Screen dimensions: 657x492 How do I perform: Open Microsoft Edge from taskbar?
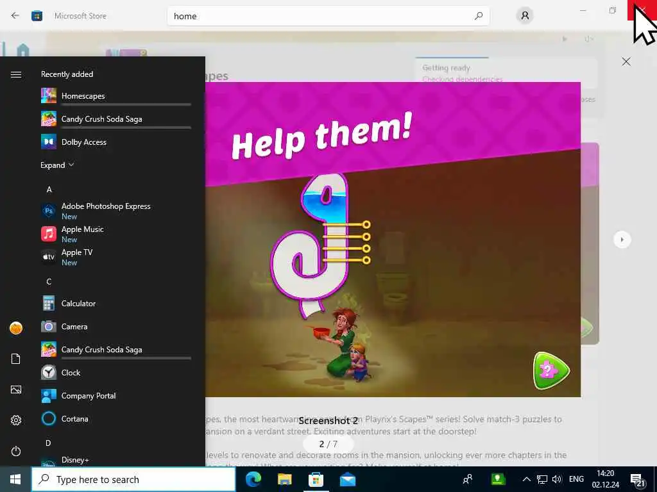(253, 479)
